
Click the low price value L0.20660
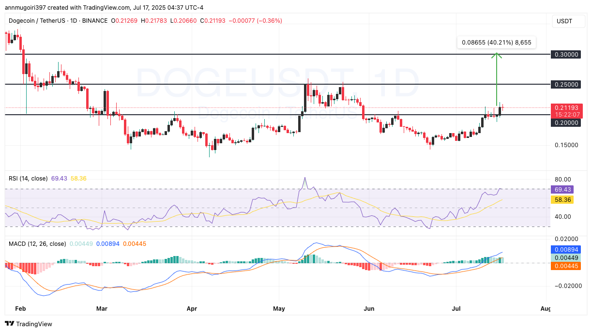click(182, 21)
